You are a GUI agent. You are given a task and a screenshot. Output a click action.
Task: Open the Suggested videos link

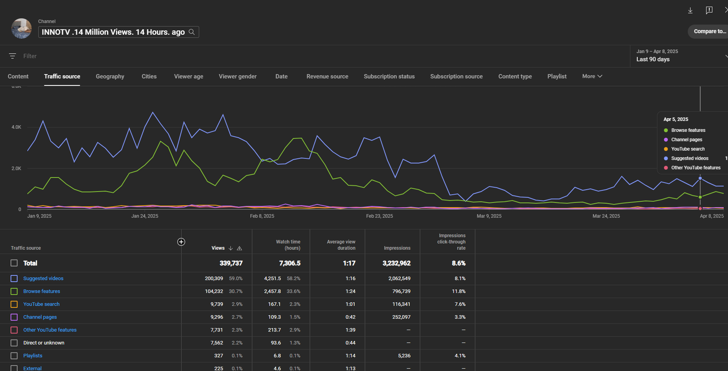tap(43, 279)
